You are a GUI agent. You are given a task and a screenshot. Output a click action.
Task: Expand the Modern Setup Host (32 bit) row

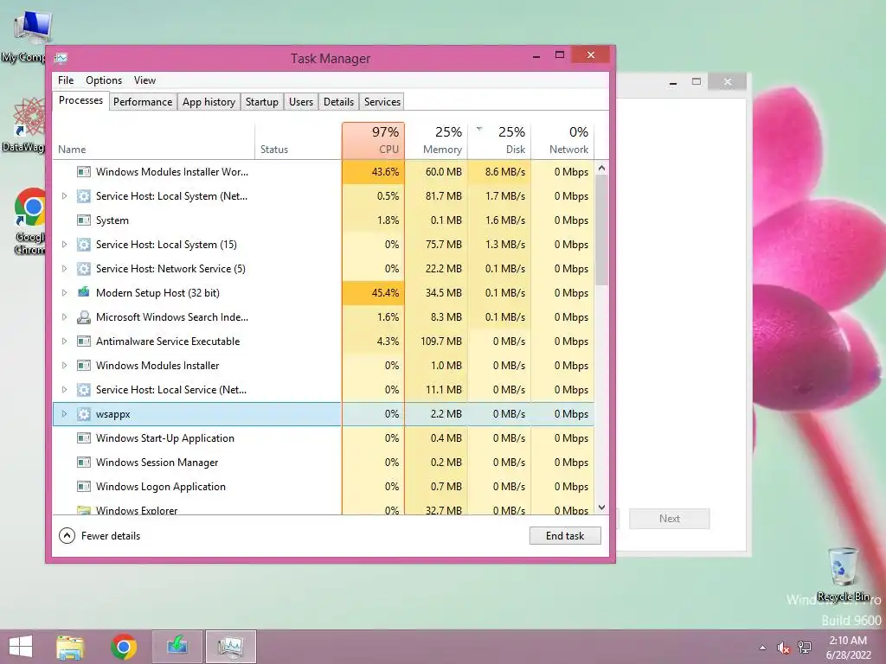coord(64,292)
